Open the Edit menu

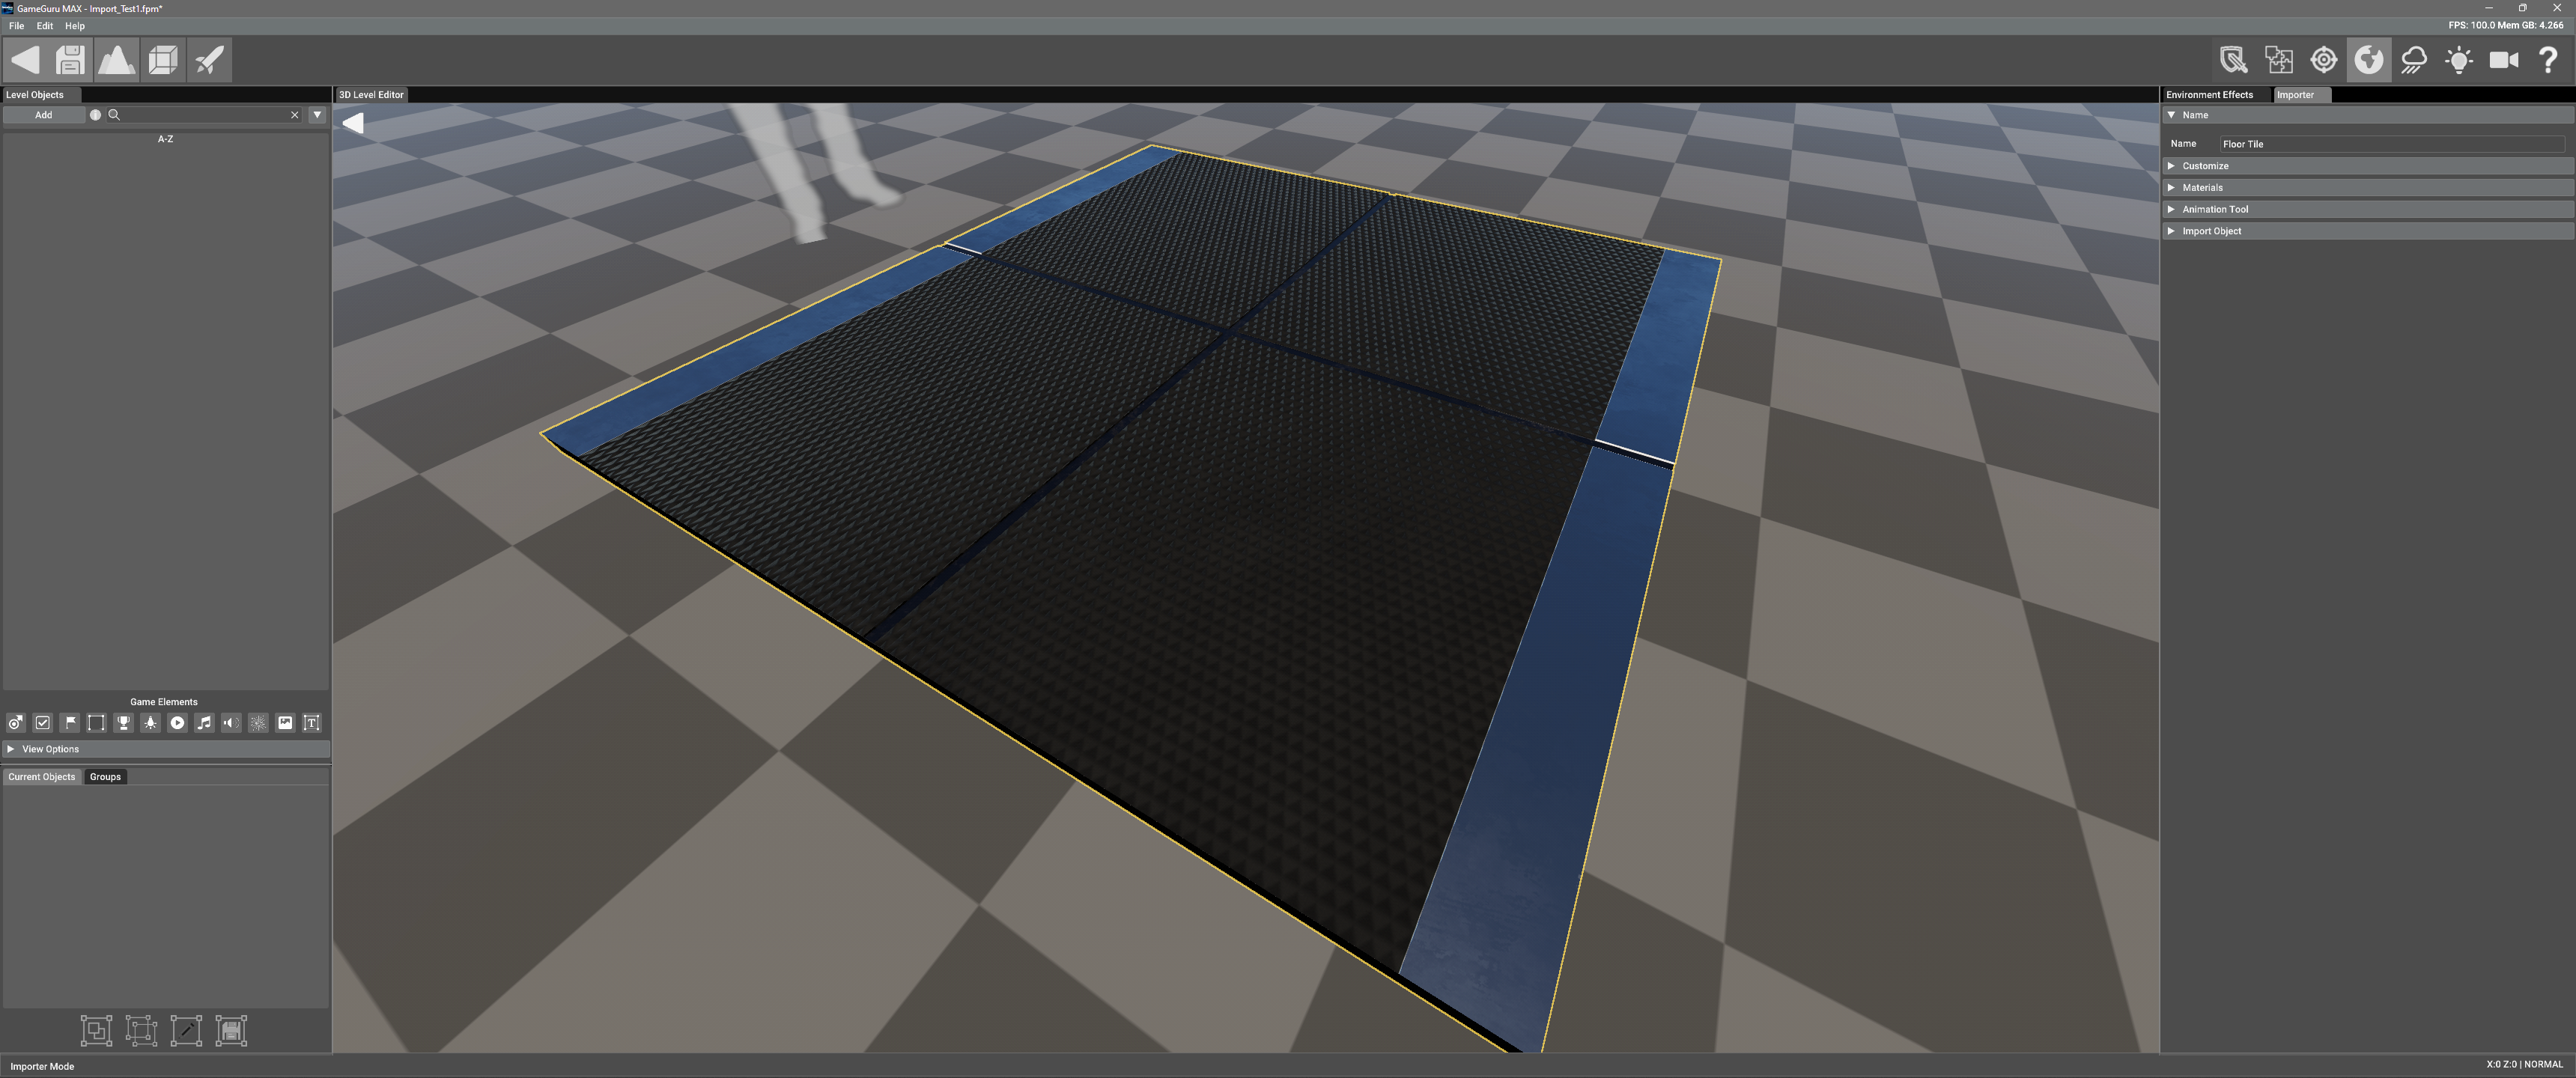point(45,26)
